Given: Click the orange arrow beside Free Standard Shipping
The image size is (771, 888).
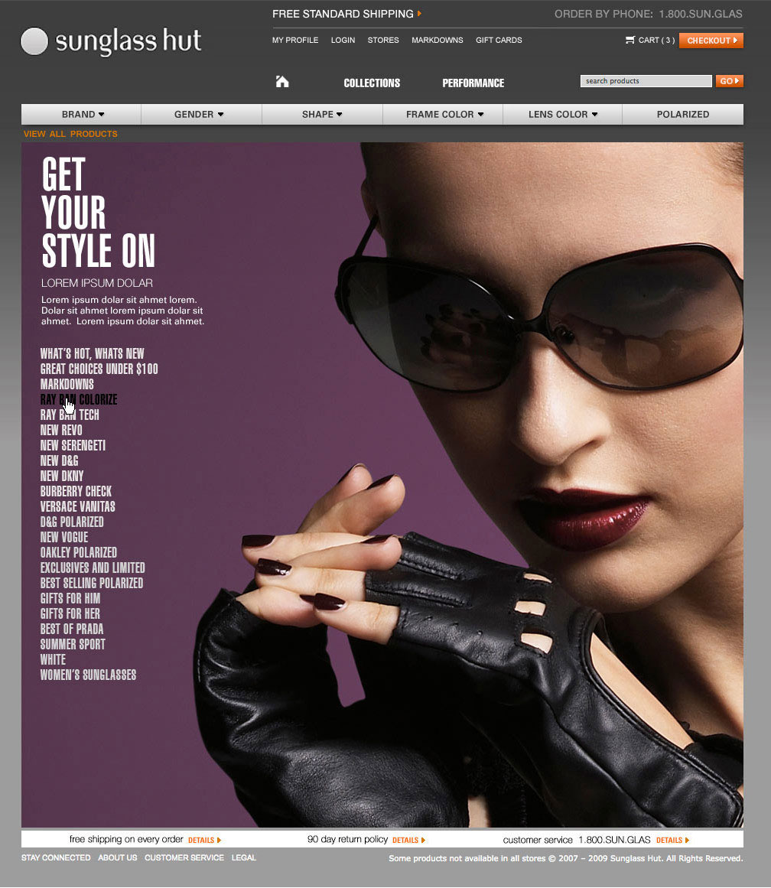Looking at the screenshot, I should pos(419,14).
